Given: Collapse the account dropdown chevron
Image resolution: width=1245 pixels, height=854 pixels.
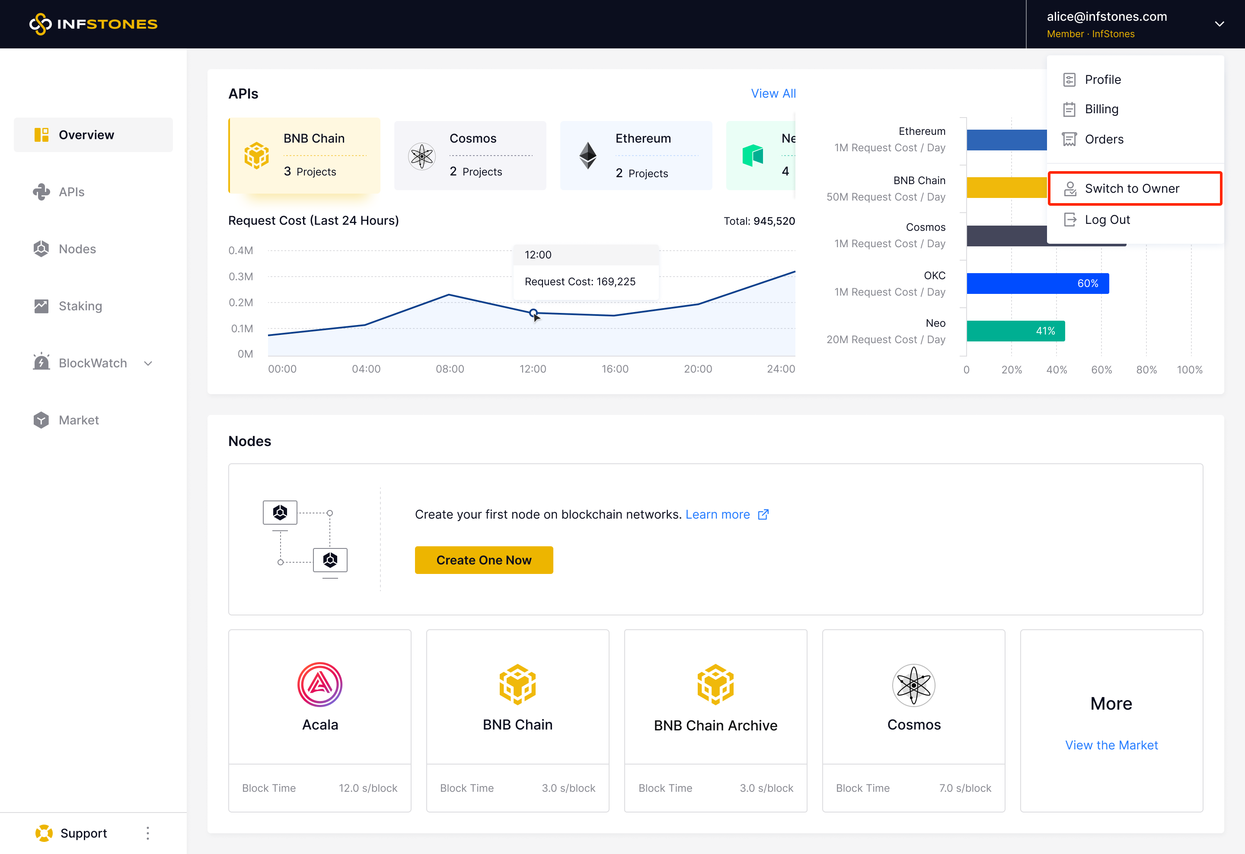Looking at the screenshot, I should coord(1219,24).
